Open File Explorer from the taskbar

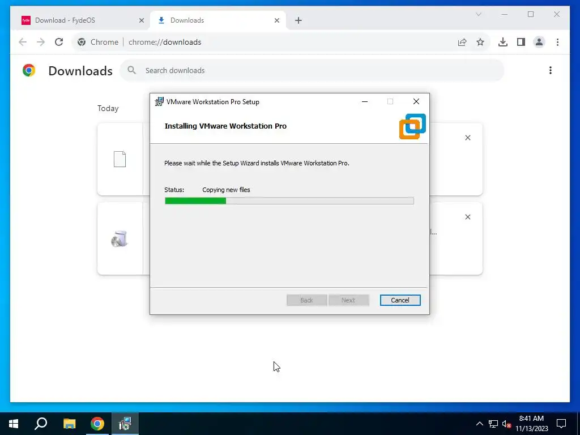pyautogui.click(x=69, y=424)
